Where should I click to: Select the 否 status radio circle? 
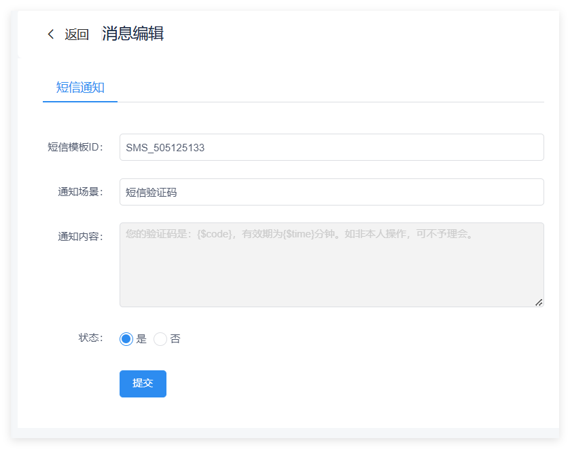160,339
